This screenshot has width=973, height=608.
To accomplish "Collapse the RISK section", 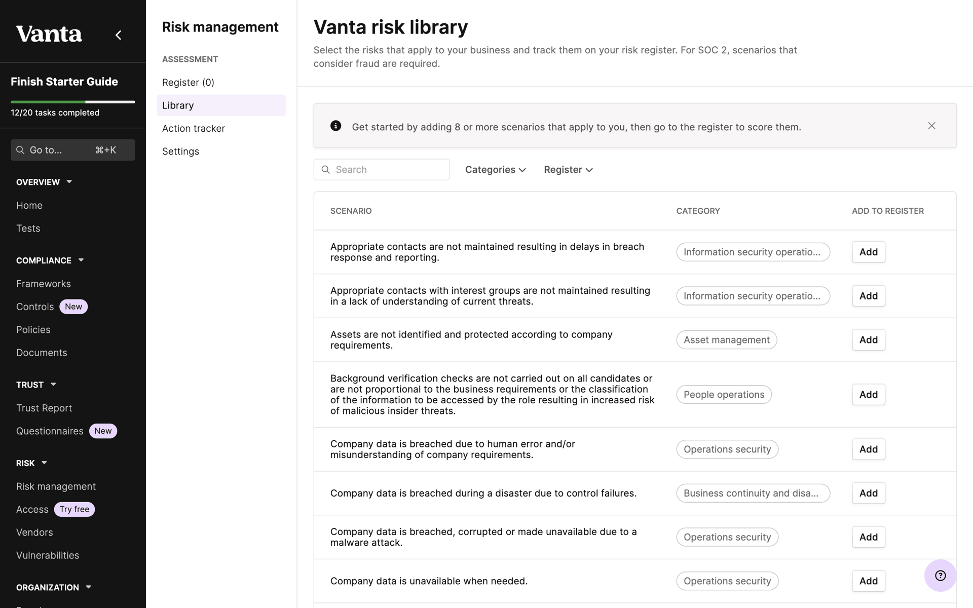I will pos(31,463).
